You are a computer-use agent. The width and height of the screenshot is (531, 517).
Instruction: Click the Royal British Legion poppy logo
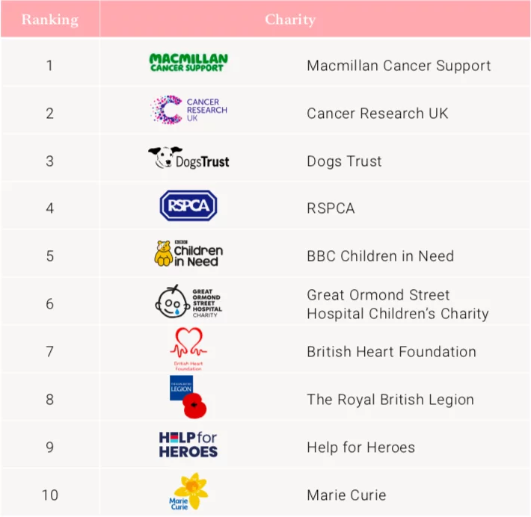tap(188, 397)
